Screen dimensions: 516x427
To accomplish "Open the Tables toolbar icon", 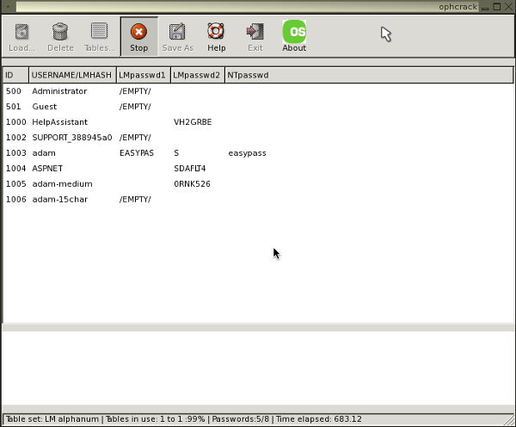I will coord(99,36).
